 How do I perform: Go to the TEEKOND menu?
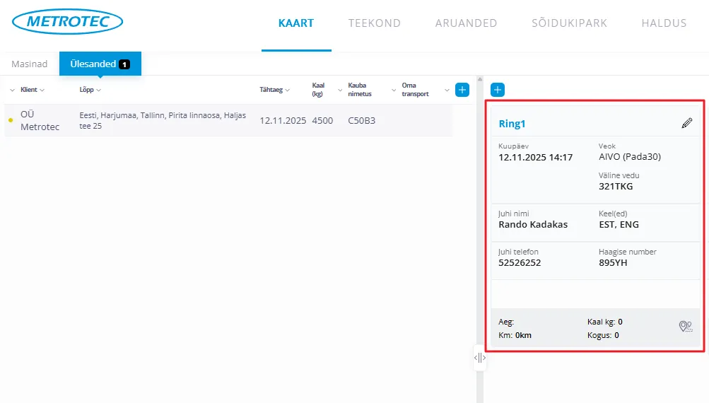[374, 23]
